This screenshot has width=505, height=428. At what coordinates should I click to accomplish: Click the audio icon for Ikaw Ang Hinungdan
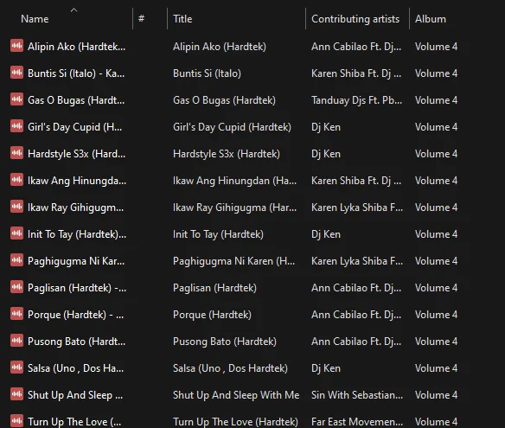click(x=16, y=180)
